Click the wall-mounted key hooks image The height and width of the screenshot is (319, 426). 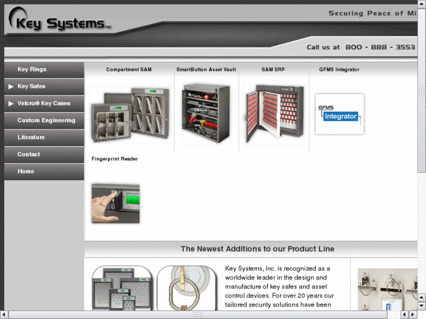pos(387,290)
